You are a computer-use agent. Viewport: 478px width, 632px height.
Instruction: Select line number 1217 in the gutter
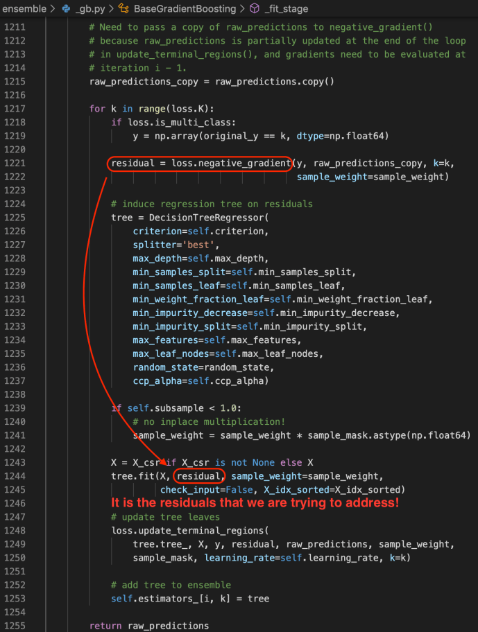click(x=15, y=109)
